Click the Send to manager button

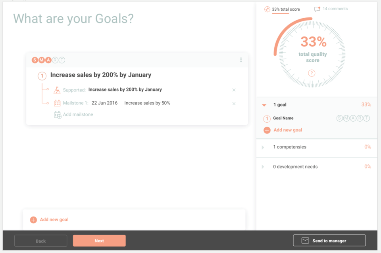coord(329,240)
